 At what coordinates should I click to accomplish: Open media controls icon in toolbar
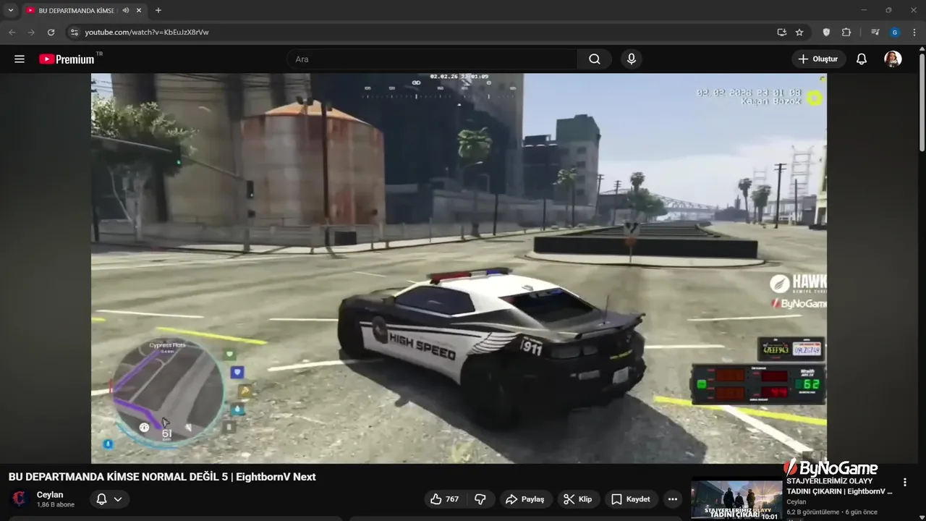[875, 32]
